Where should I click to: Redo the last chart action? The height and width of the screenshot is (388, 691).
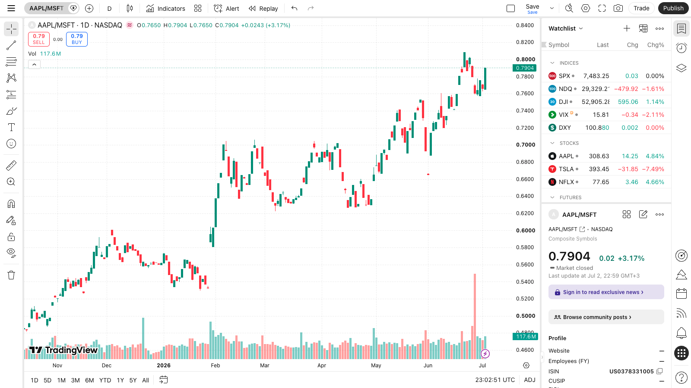311,8
